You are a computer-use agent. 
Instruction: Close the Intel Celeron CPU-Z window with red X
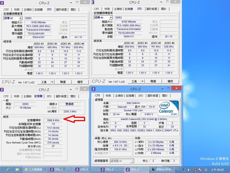[176, 88]
